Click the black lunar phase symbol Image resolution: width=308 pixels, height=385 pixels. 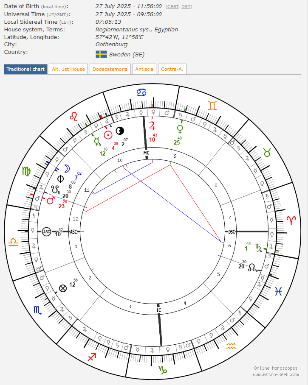click(x=120, y=131)
